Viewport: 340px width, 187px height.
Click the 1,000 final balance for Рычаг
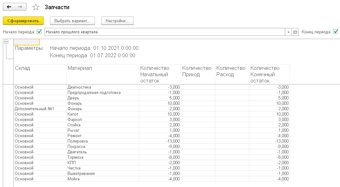point(269,130)
